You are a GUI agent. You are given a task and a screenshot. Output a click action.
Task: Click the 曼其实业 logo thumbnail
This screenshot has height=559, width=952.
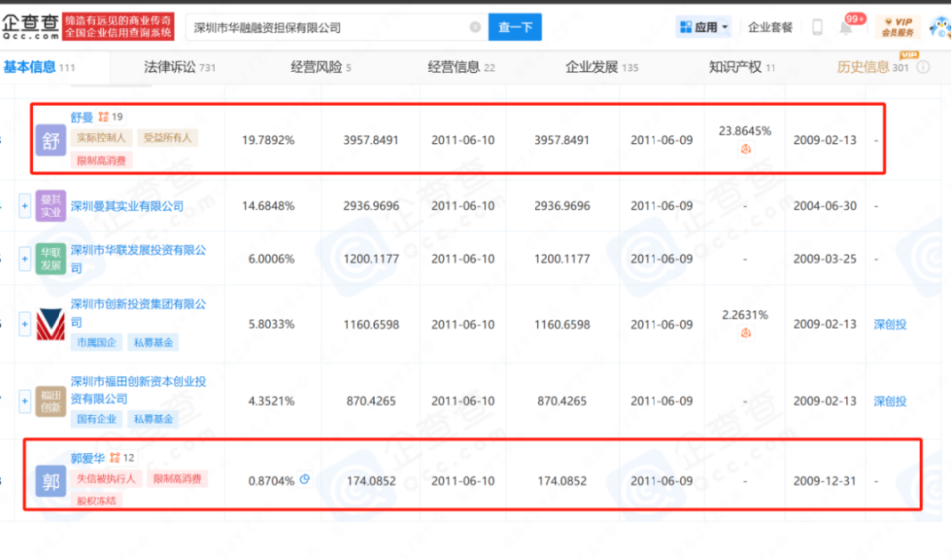tap(51, 206)
